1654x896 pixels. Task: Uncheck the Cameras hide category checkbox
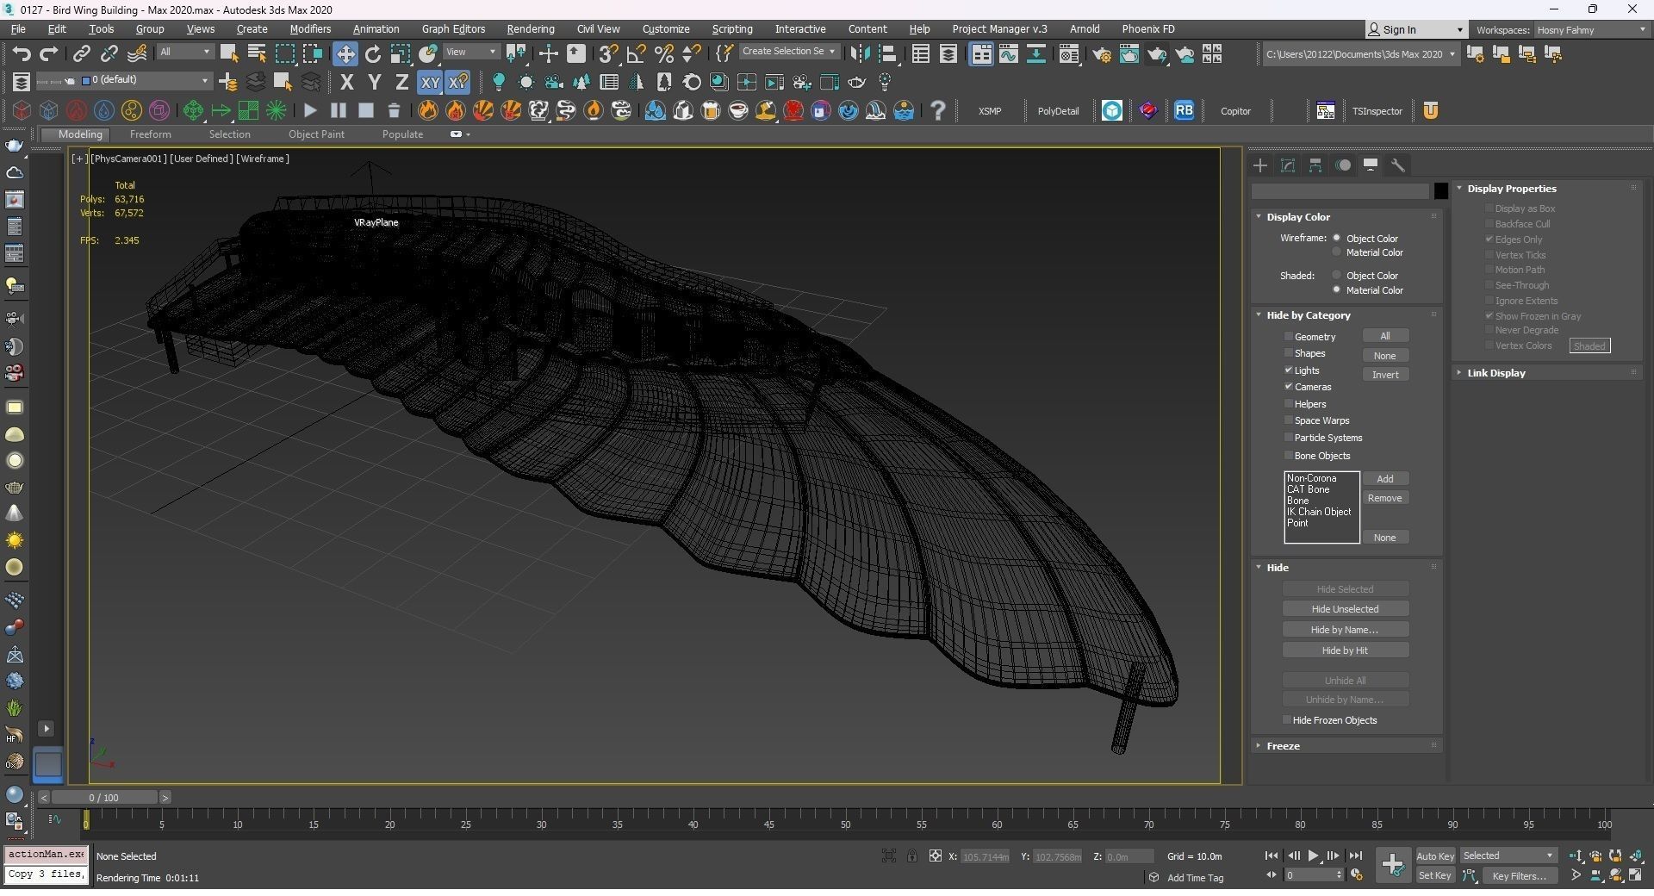point(1289,386)
